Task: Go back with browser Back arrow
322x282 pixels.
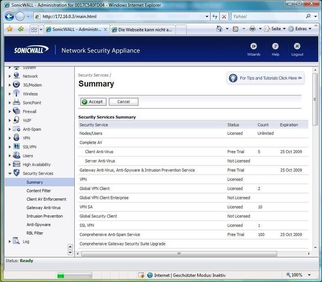Action: click(x=9, y=16)
